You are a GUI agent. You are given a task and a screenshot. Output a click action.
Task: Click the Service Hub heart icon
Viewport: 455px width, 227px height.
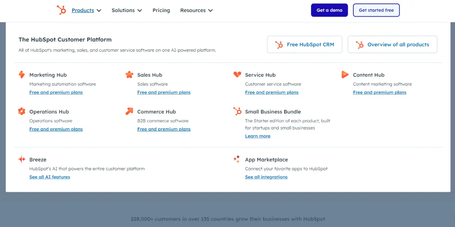[237, 75]
